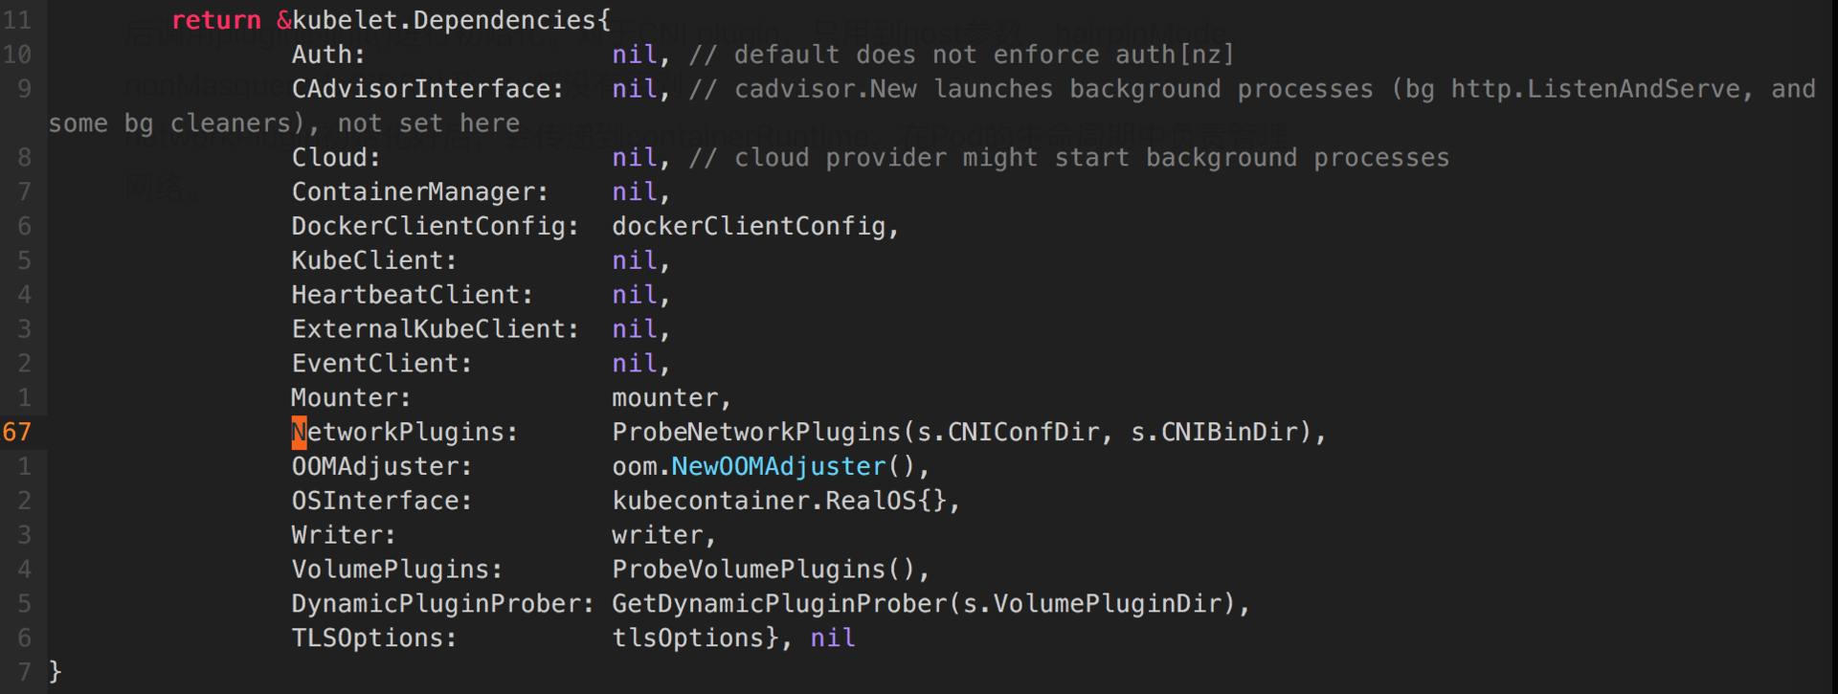Click the ProbeNetworkPlugins function call

click(x=756, y=433)
